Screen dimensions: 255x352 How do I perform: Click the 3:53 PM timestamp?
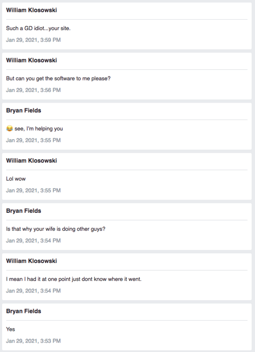point(33,341)
